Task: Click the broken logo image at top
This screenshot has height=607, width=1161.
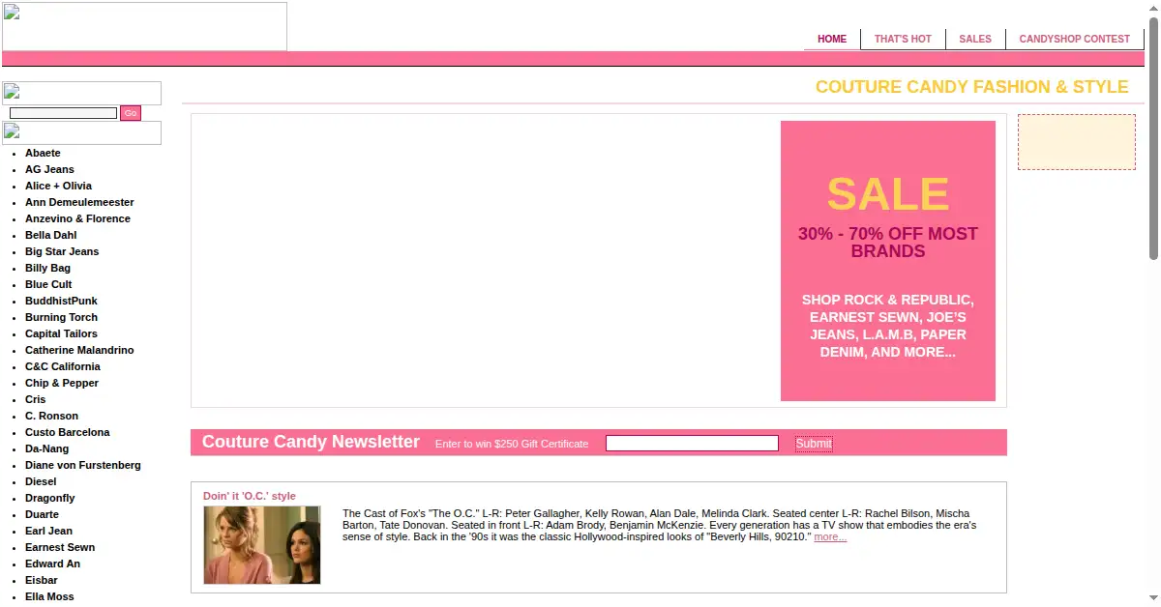Action: (x=145, y=26)
